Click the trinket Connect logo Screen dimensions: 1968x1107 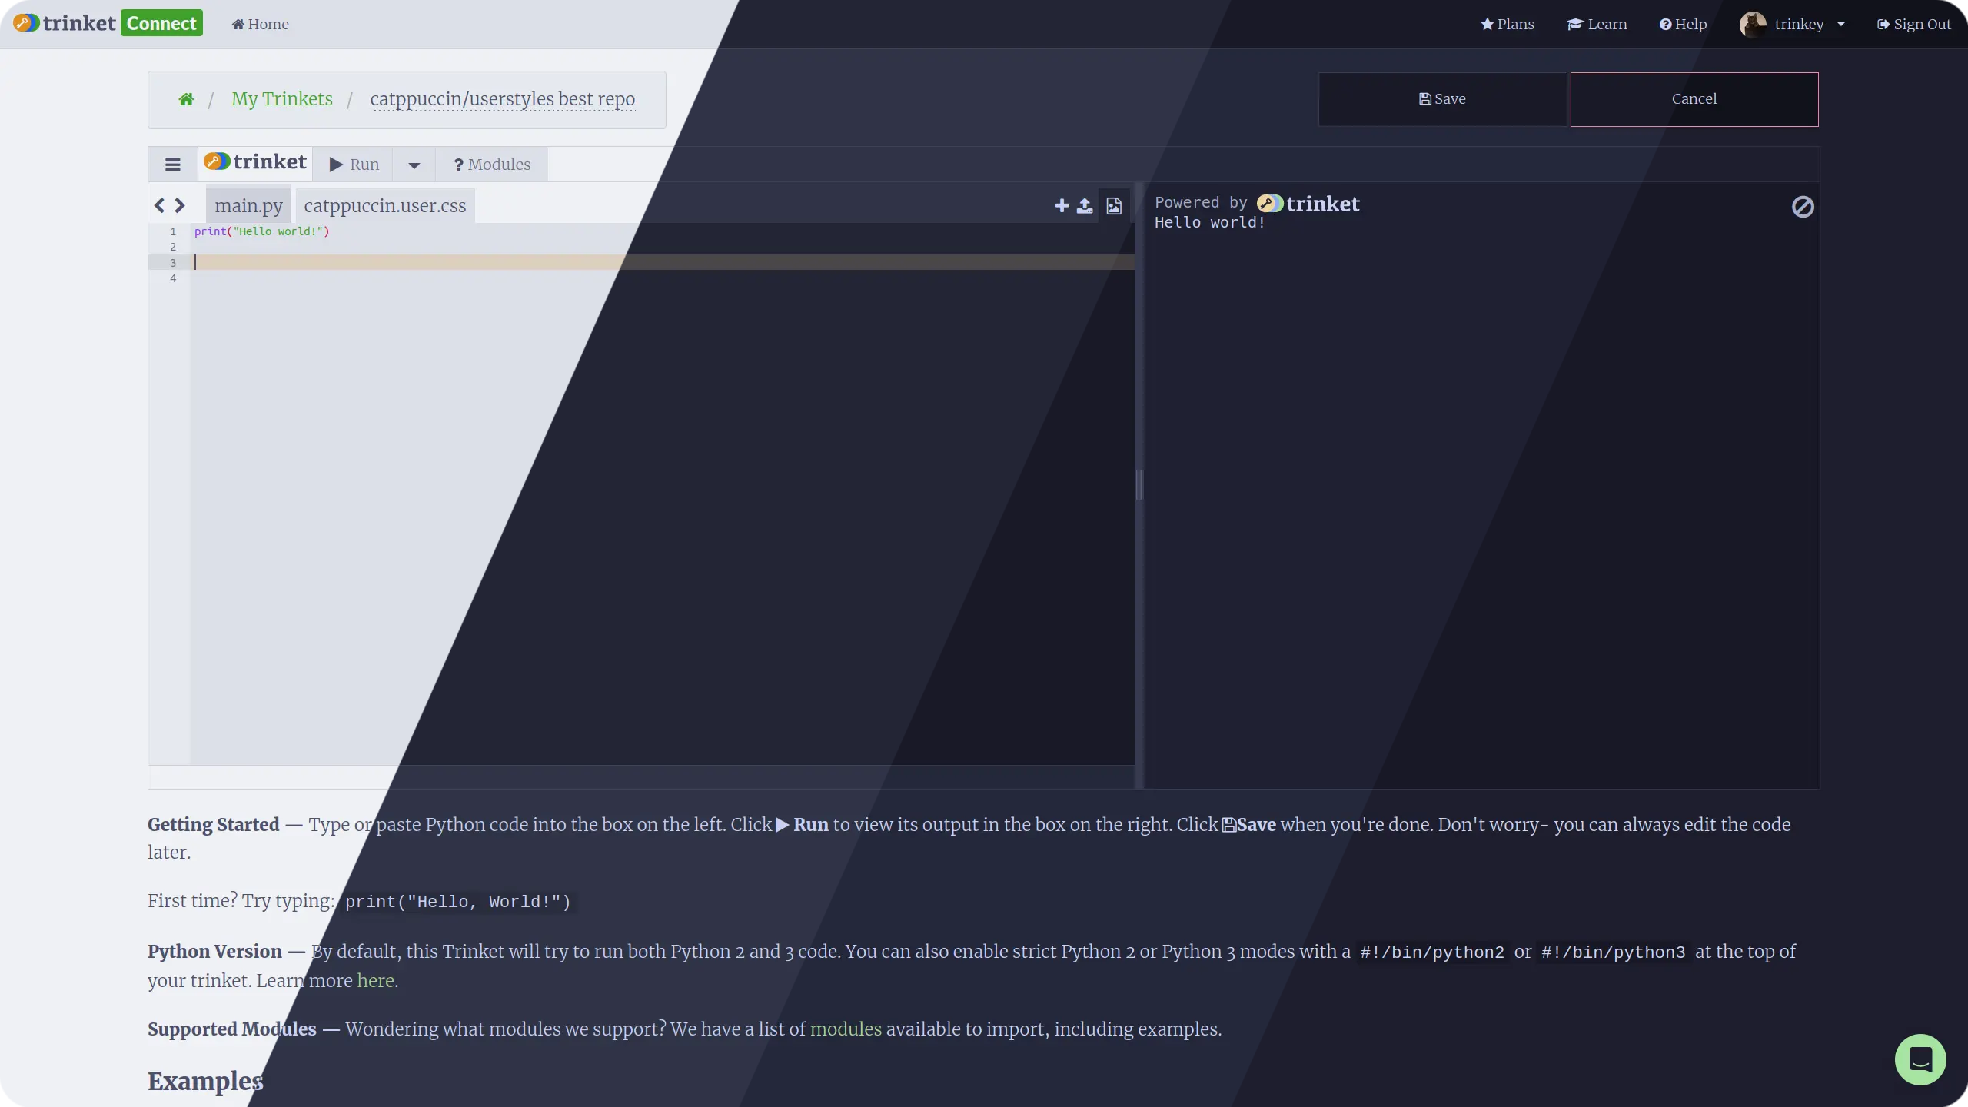click(x=108, y=24)
